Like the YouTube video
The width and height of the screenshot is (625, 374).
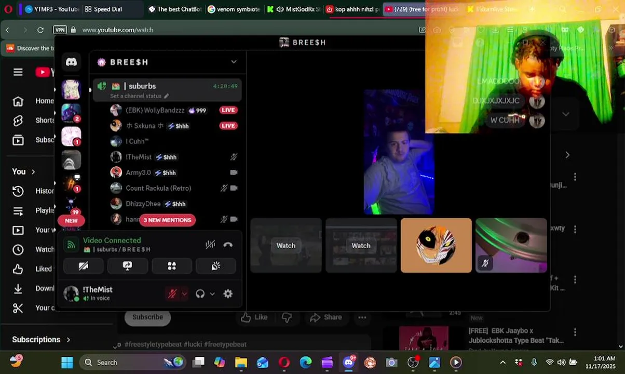[254, 317]
